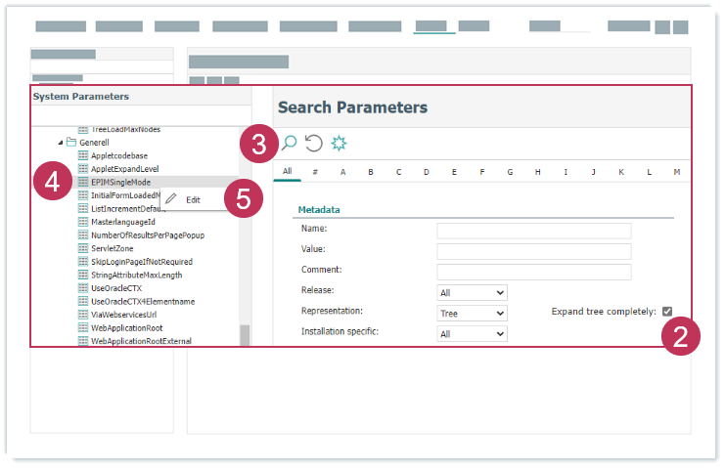Click the star-shaped settings icon

tap(339, 144)
